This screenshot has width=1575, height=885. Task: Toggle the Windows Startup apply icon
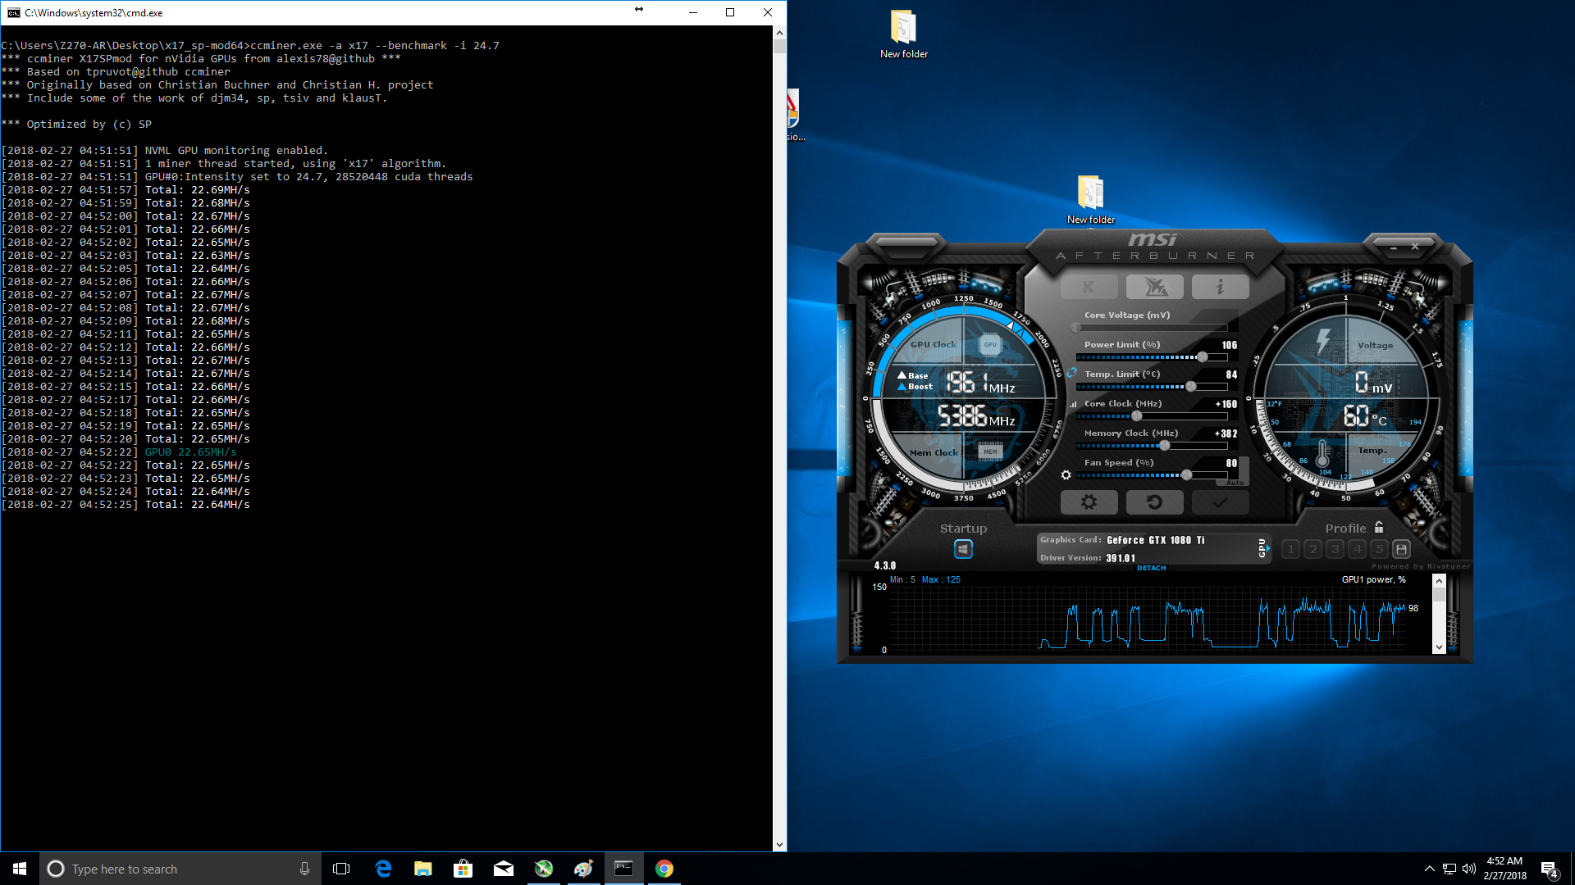[x=963, y=549]
